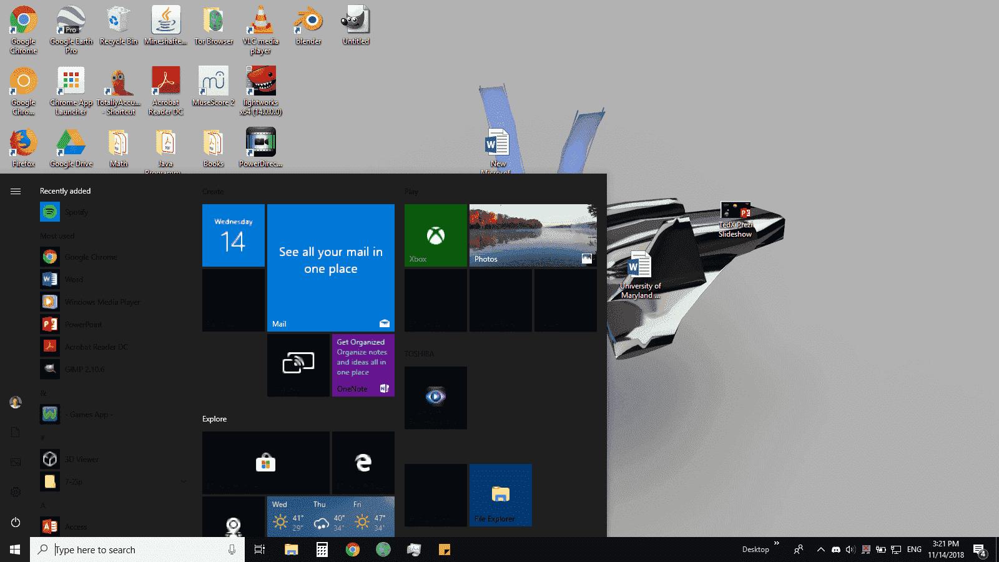Select the Chrome App Launcher desktop icon

tap(71, 91)
